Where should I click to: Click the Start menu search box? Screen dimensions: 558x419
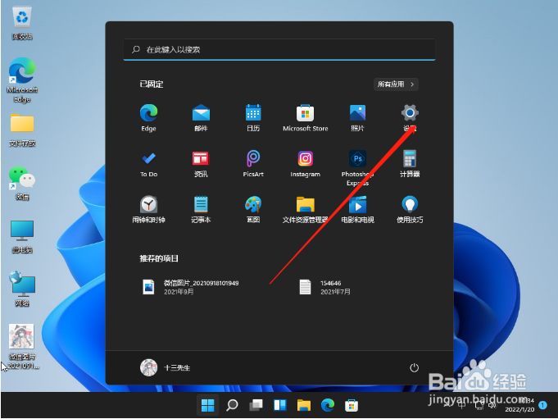279,49
